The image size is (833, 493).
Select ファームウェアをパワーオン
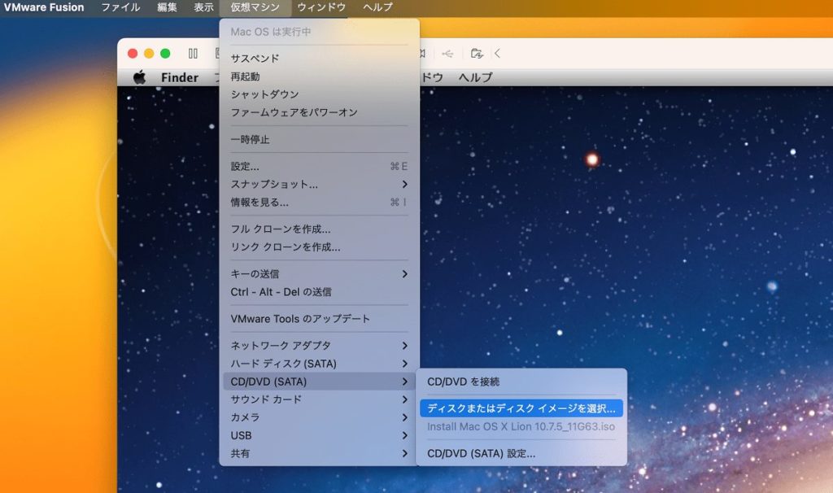[319, 112]
